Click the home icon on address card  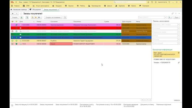pos(178,53)
